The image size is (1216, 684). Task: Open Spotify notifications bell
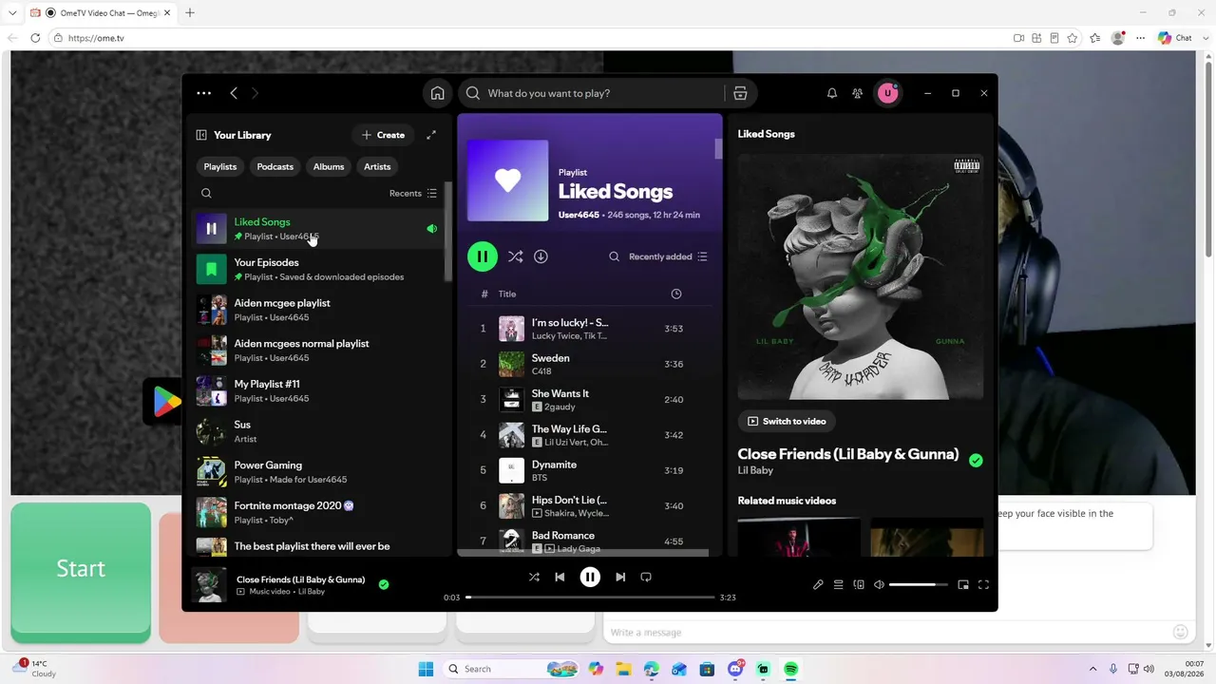832,93
